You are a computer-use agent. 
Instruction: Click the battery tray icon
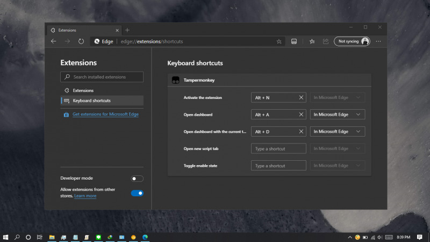coord(365,237)
